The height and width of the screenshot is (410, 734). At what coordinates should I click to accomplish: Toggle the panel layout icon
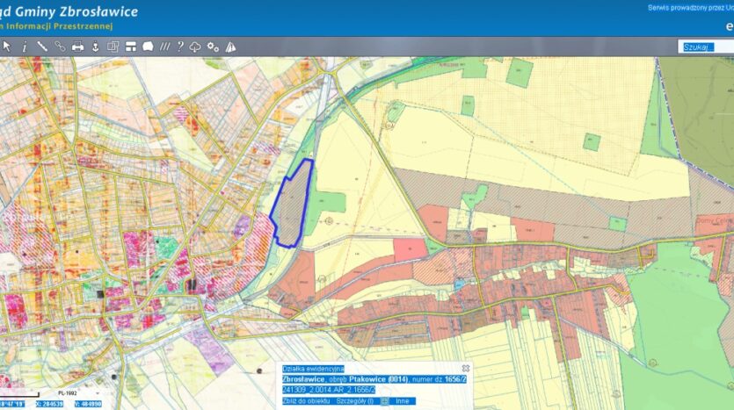130,47
